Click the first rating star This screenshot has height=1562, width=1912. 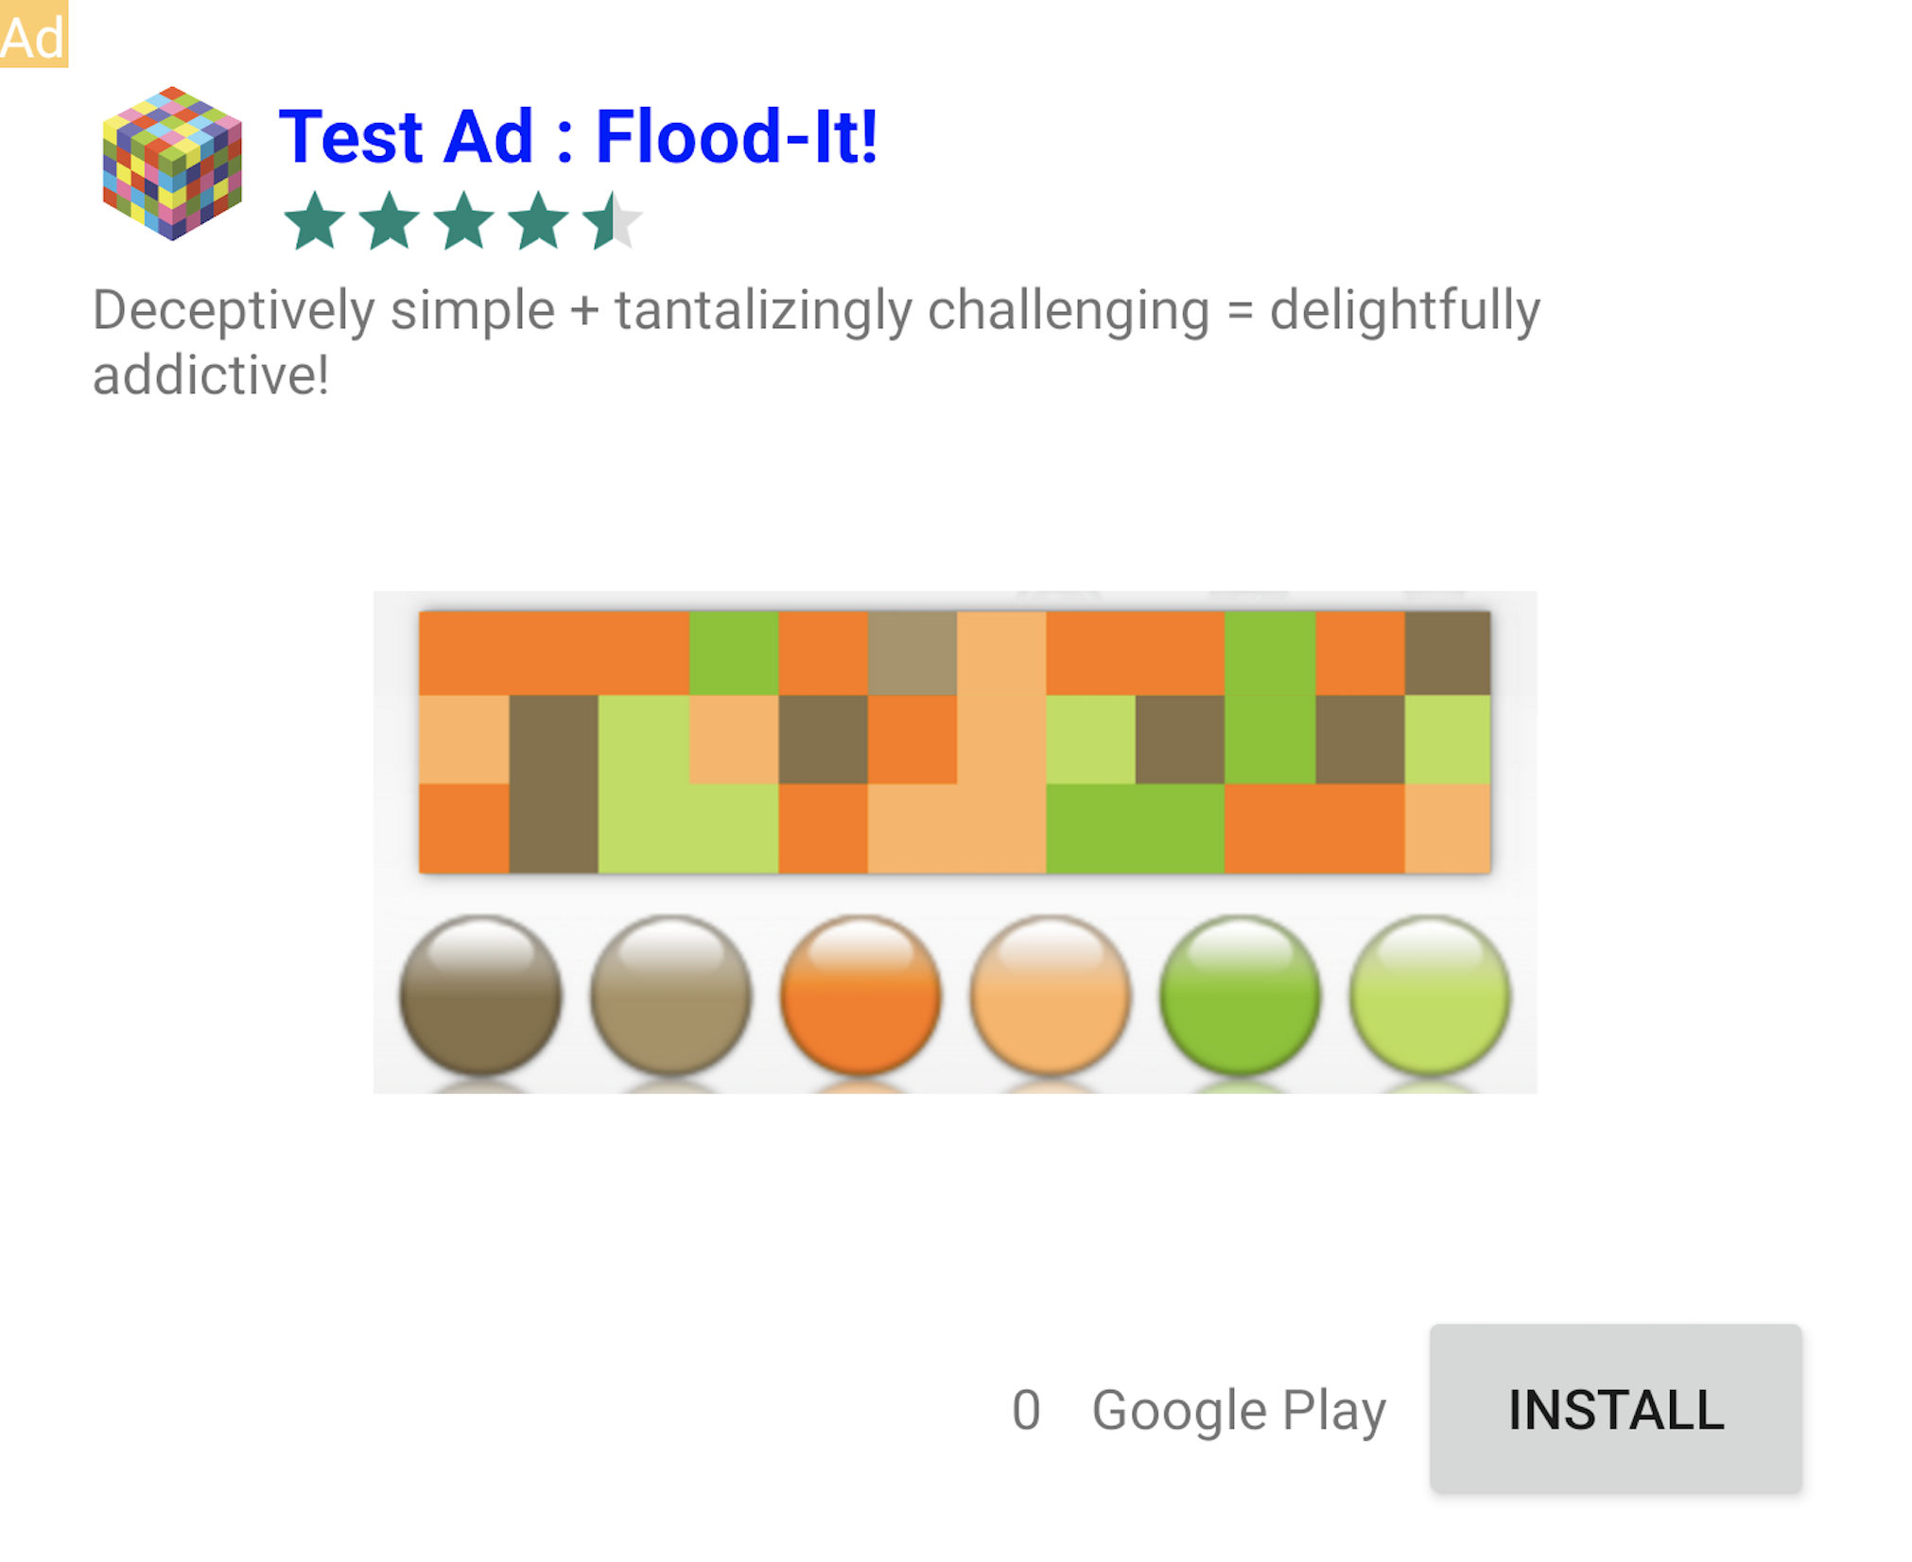(x=314, y=221)
